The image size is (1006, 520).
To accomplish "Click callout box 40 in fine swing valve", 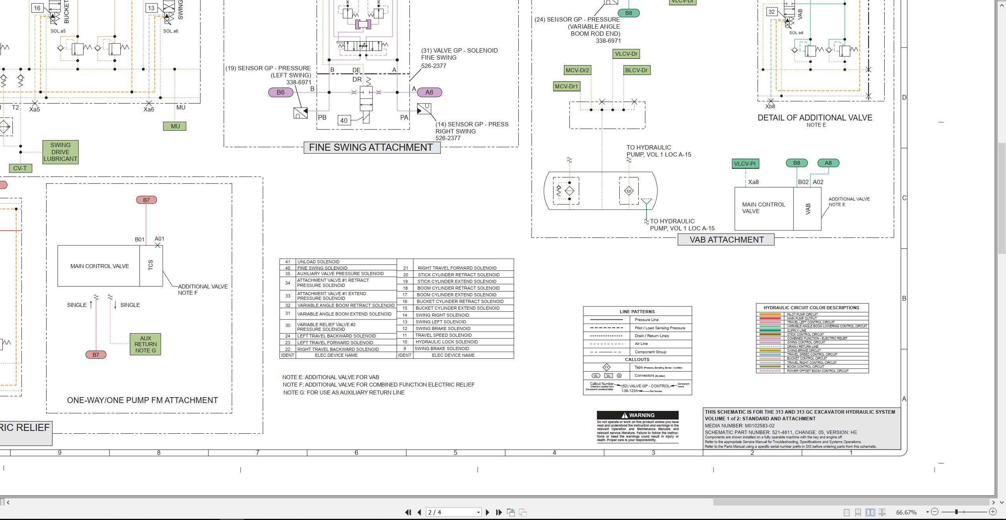I will [x=344, y=120].
